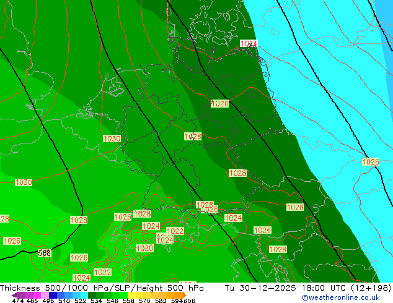Screen dimensions: 393x303
Task: Pick the bright yellow legend swatch
Action: click(x=131, y=295)
